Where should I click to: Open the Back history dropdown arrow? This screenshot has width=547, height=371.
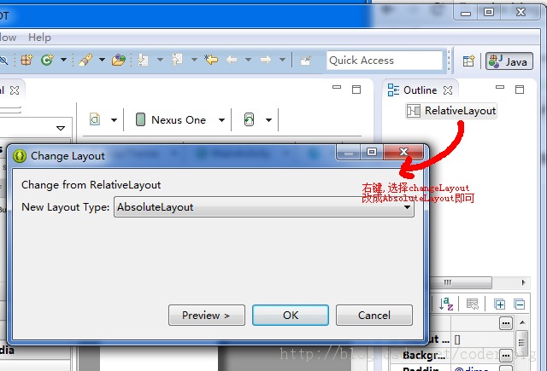pos(249,60)
